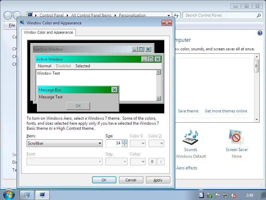Open Aero effects troubleshooting link

pyautogui.click(x=187, y=168)
